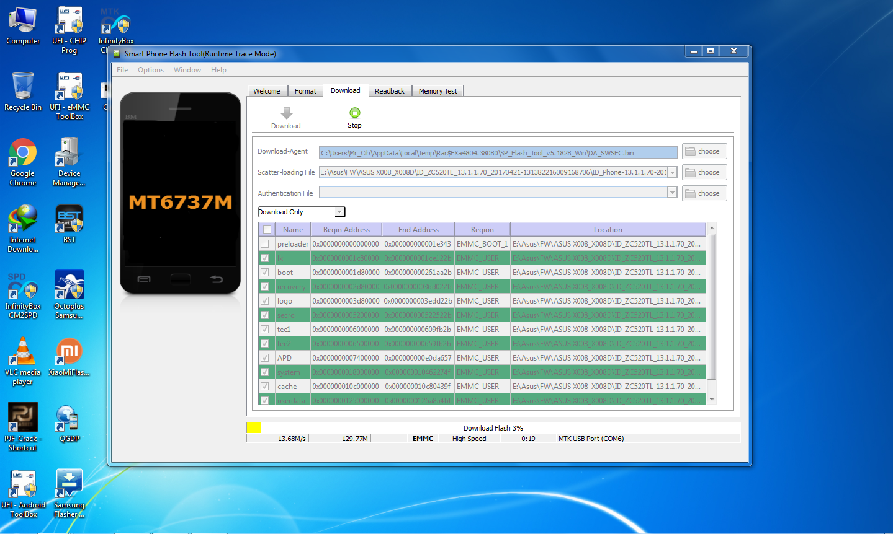
Task: Select the cache row name cell
Action: 292,386
